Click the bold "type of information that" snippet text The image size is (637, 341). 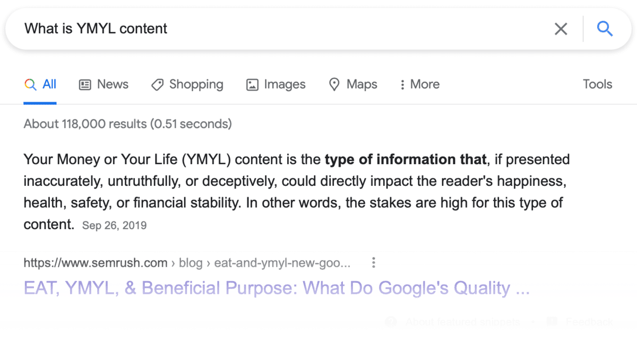406,159
